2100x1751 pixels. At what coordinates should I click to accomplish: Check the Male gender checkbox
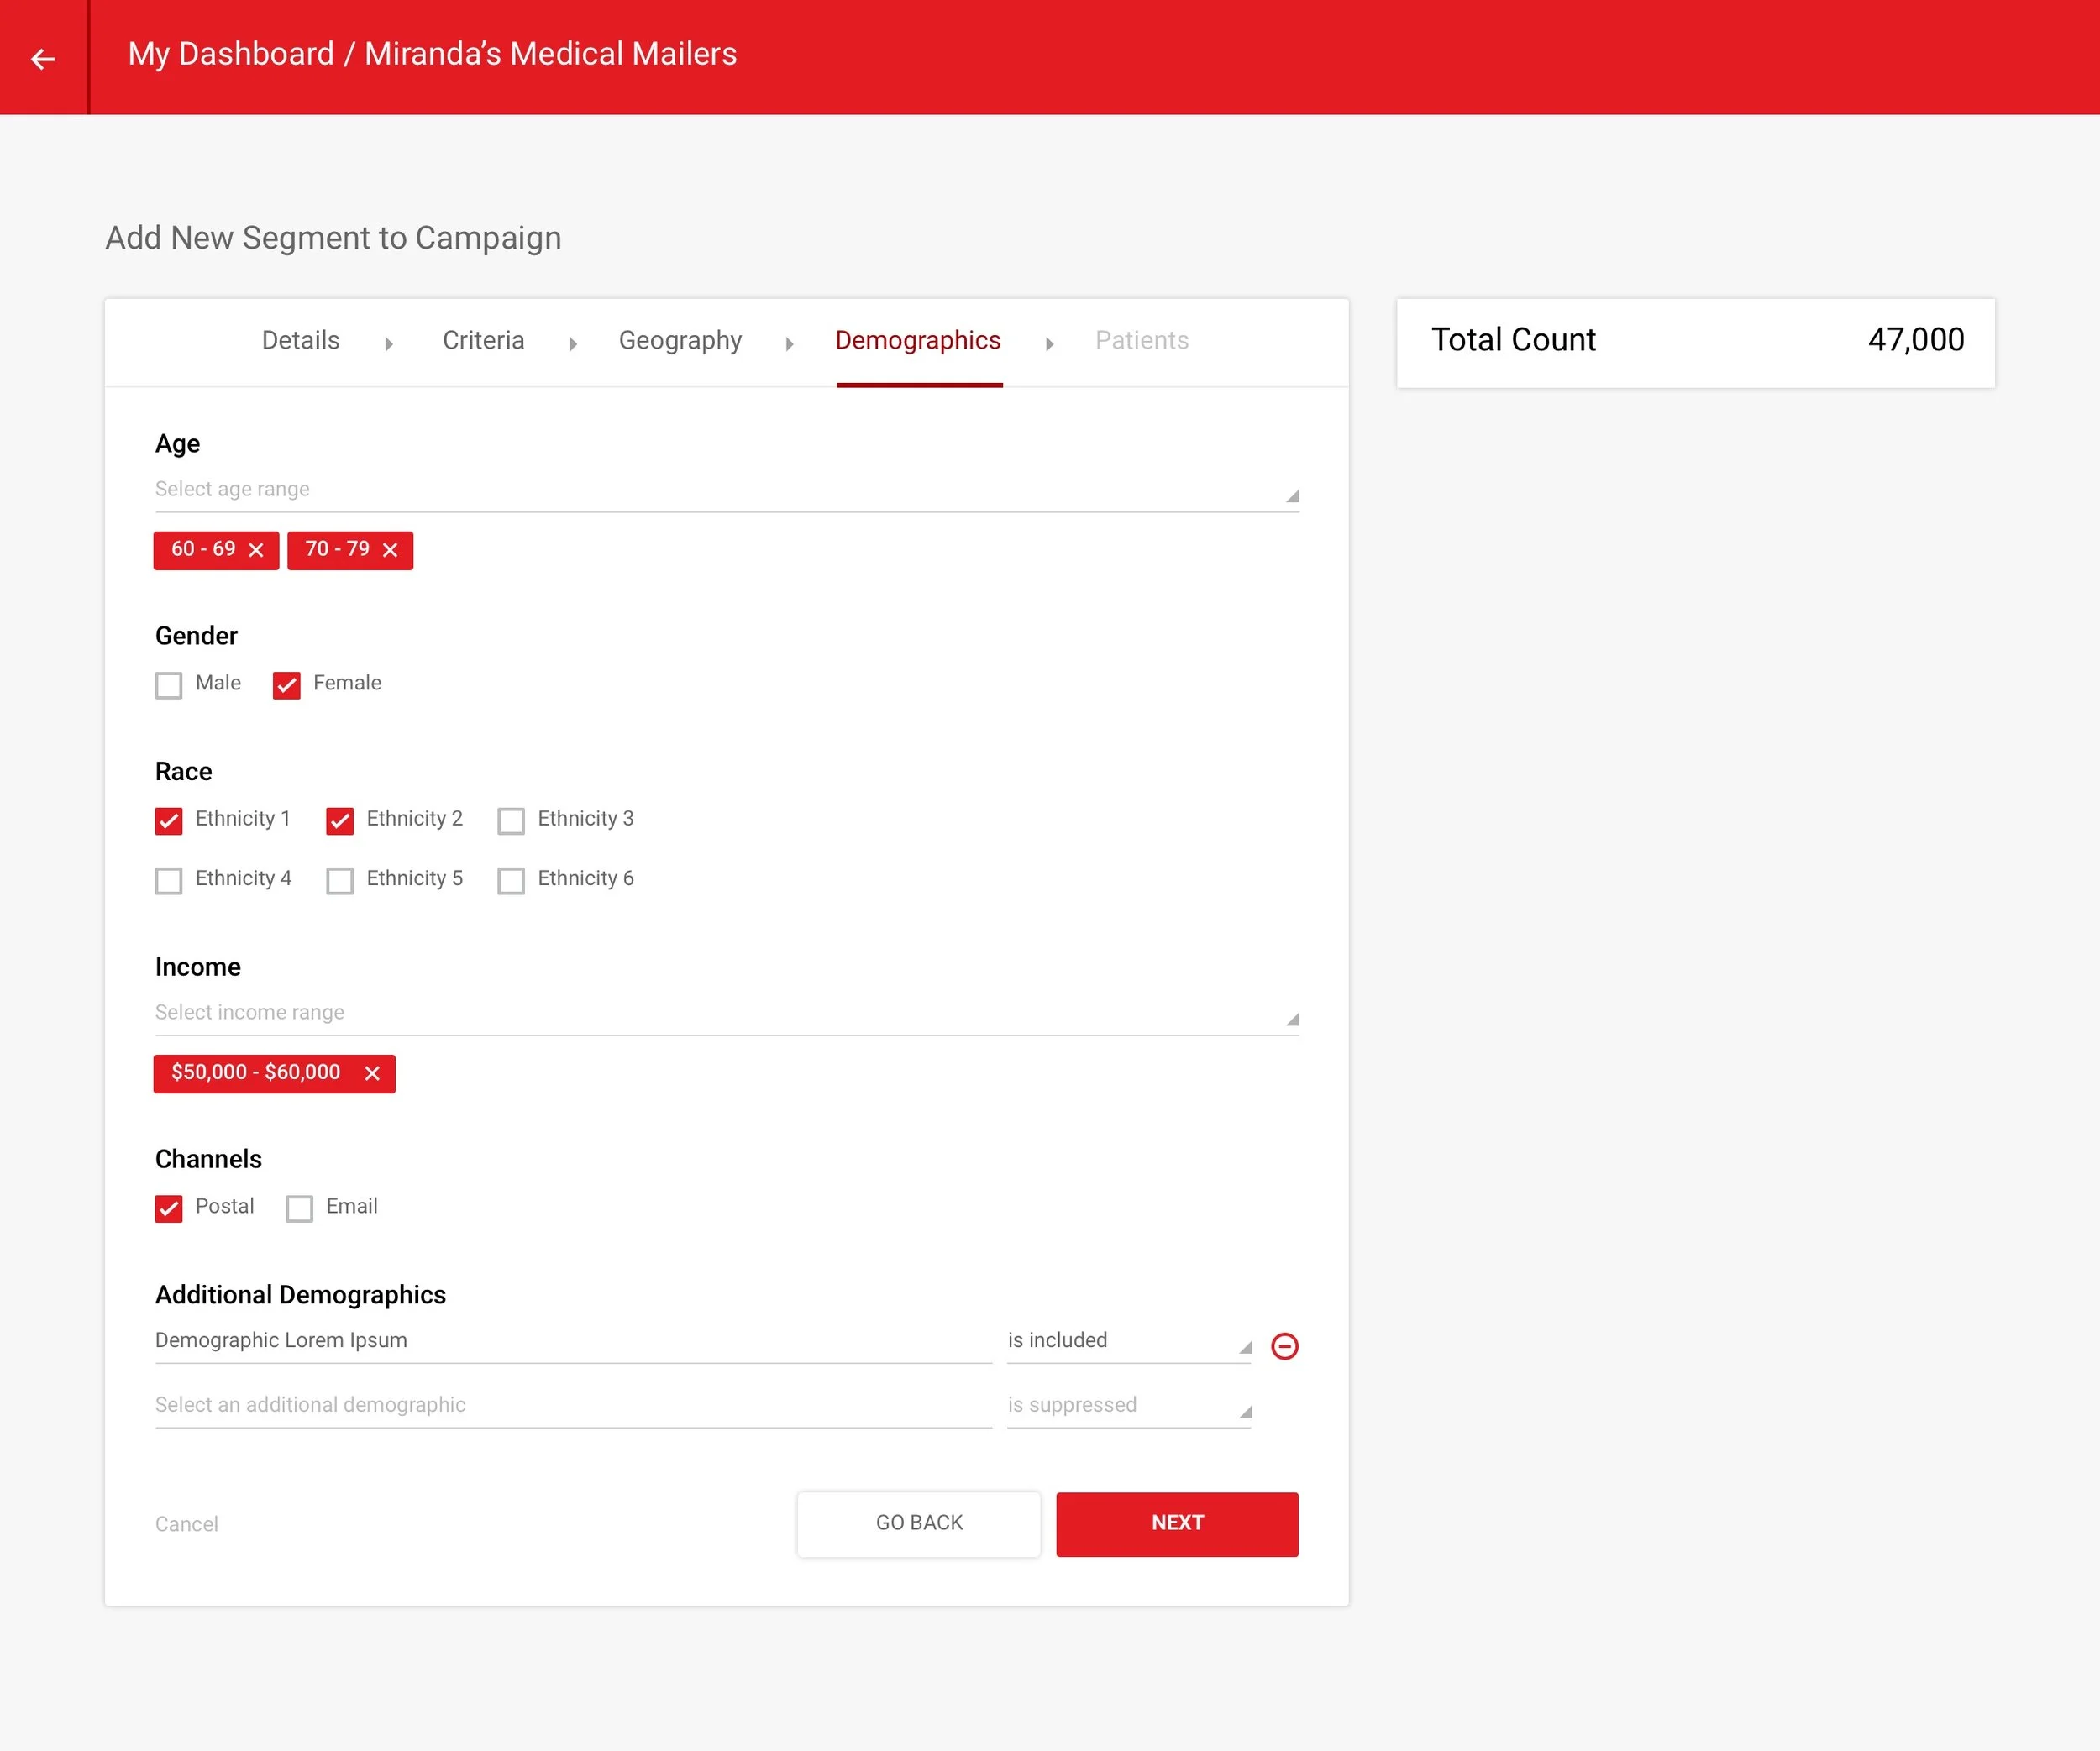click(169, 685)
